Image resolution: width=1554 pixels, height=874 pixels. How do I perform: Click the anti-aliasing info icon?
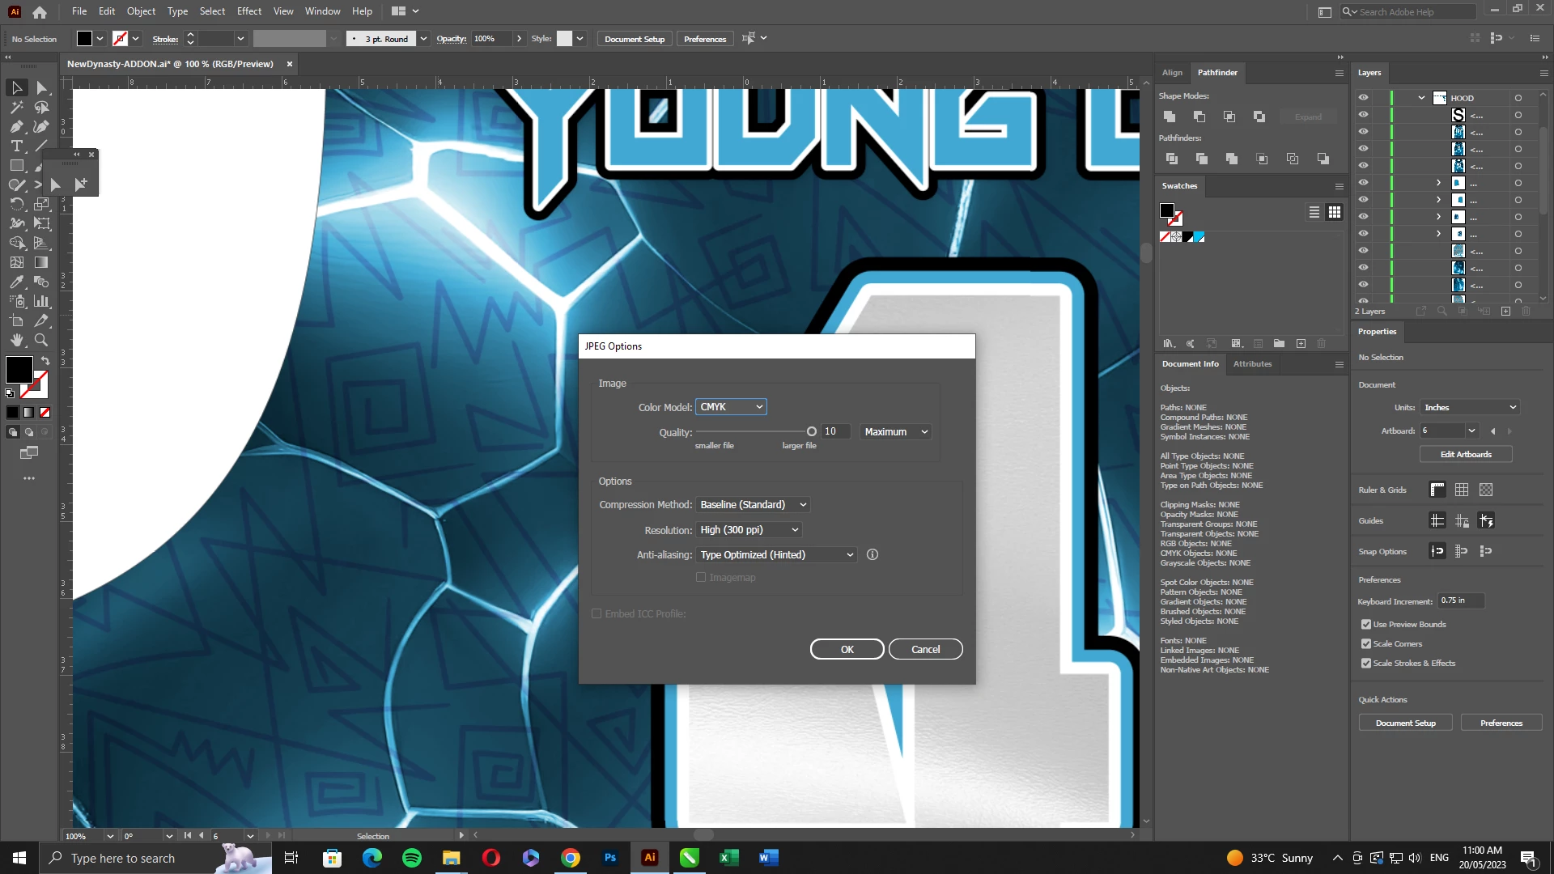873,554
